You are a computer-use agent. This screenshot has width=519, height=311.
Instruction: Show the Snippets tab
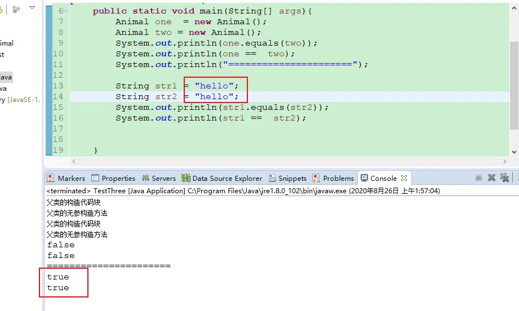coord(288,178)
